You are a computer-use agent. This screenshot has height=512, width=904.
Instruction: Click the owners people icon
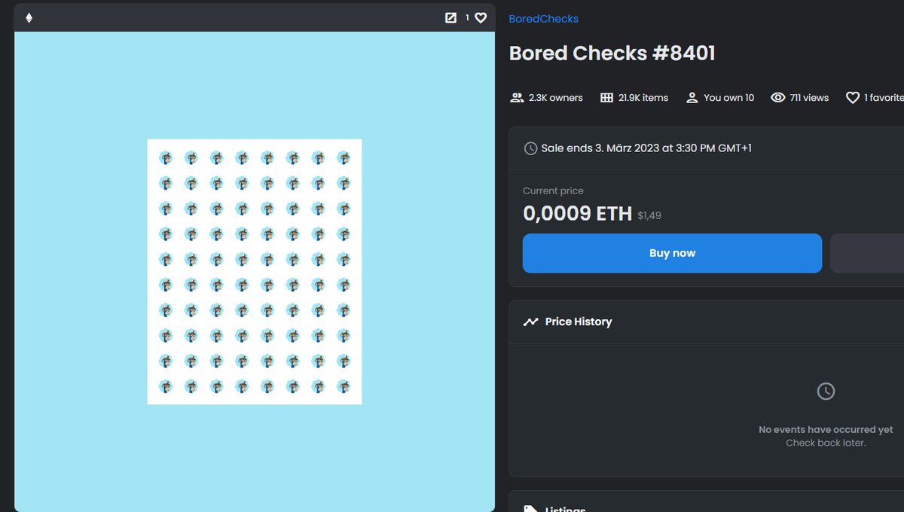(517, 98)
